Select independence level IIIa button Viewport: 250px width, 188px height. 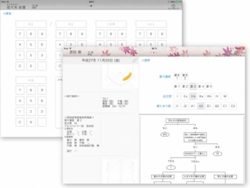[x=201, y=96]
